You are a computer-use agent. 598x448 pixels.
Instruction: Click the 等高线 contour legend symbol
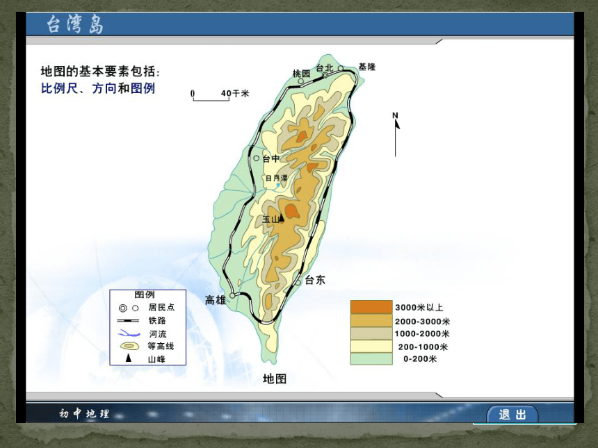coord(129,347)
